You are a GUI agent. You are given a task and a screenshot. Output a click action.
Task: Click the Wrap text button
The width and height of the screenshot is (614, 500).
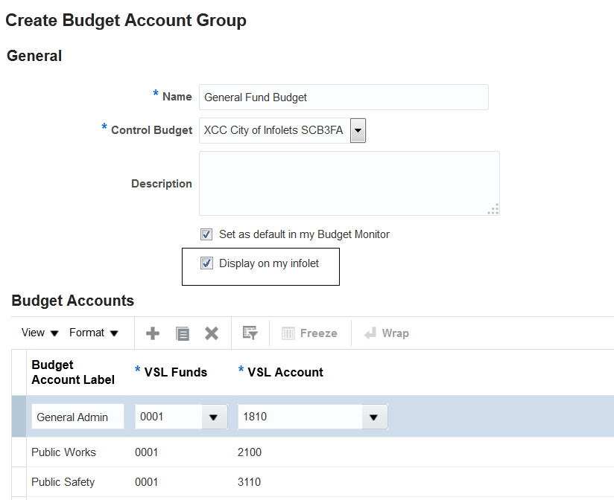click(x=386, y=333)
